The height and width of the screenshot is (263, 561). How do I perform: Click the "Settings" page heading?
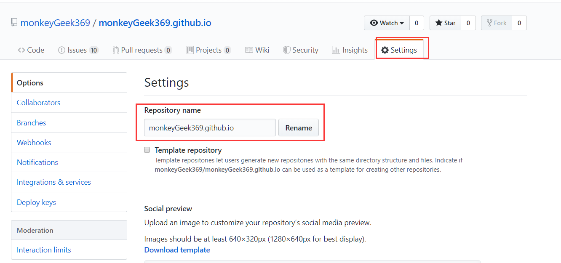pyautogui.click(x=166, y=82)
